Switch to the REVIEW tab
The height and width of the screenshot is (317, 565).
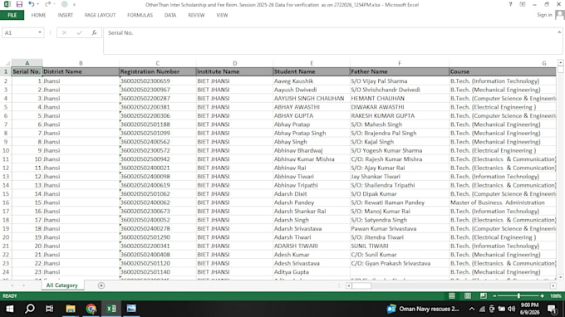click(x=196, y=15)
